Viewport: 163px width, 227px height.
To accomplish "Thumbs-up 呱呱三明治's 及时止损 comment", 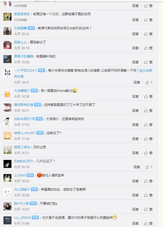I will click(148, 153).
